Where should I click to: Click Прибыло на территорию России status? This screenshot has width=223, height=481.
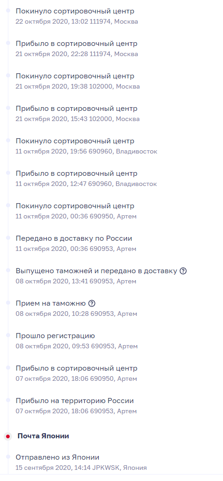coord(75,401)
